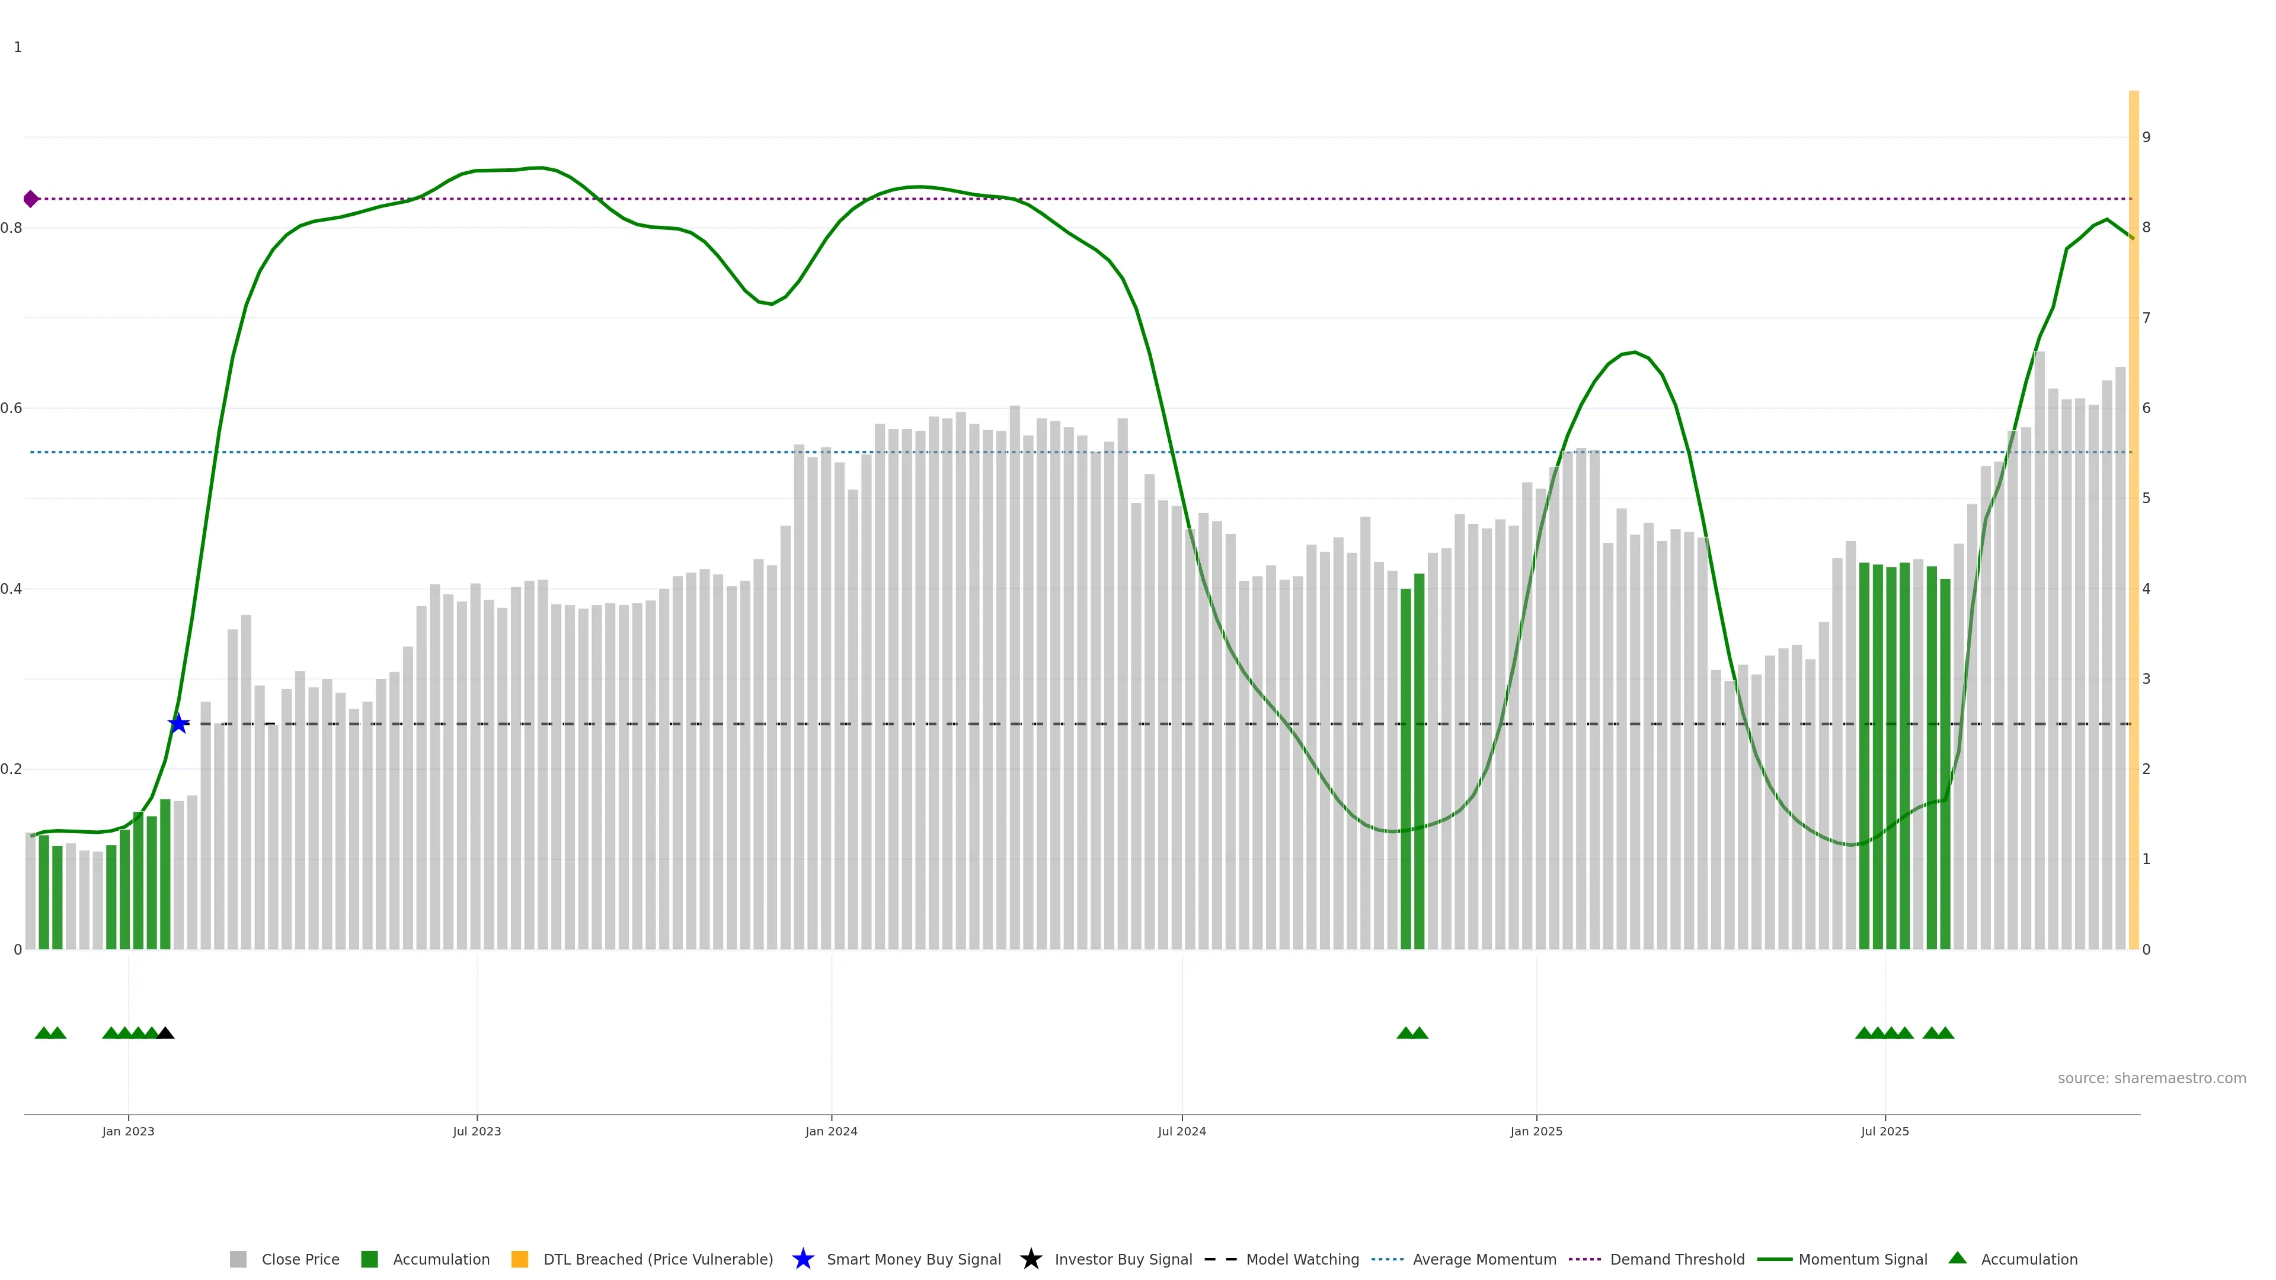Toggle the Momentum Signal legend entry

[1862, 1259]
